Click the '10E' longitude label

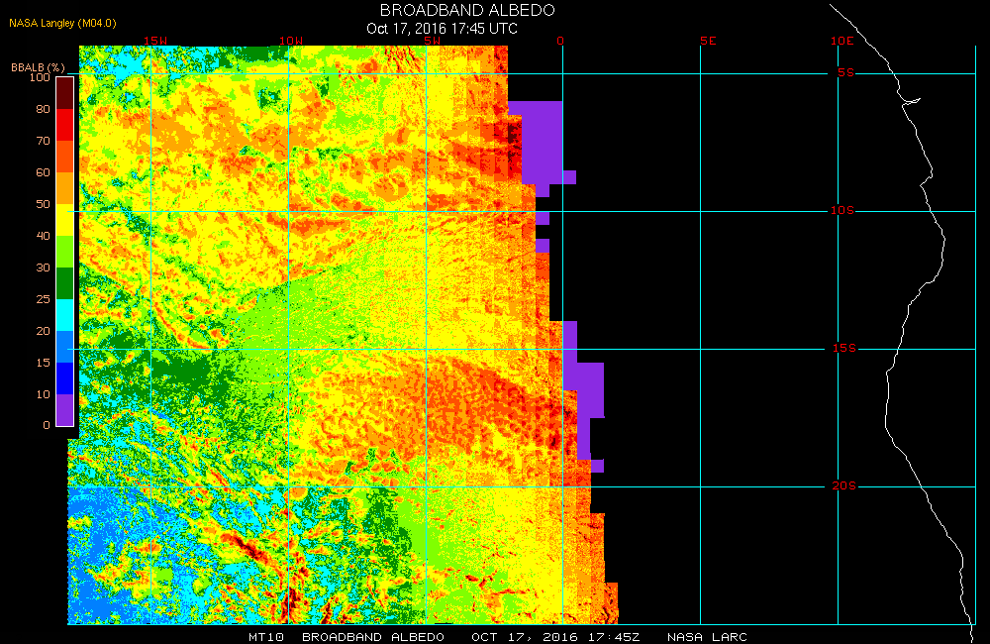pyautogui.click(x=842, y=41)
